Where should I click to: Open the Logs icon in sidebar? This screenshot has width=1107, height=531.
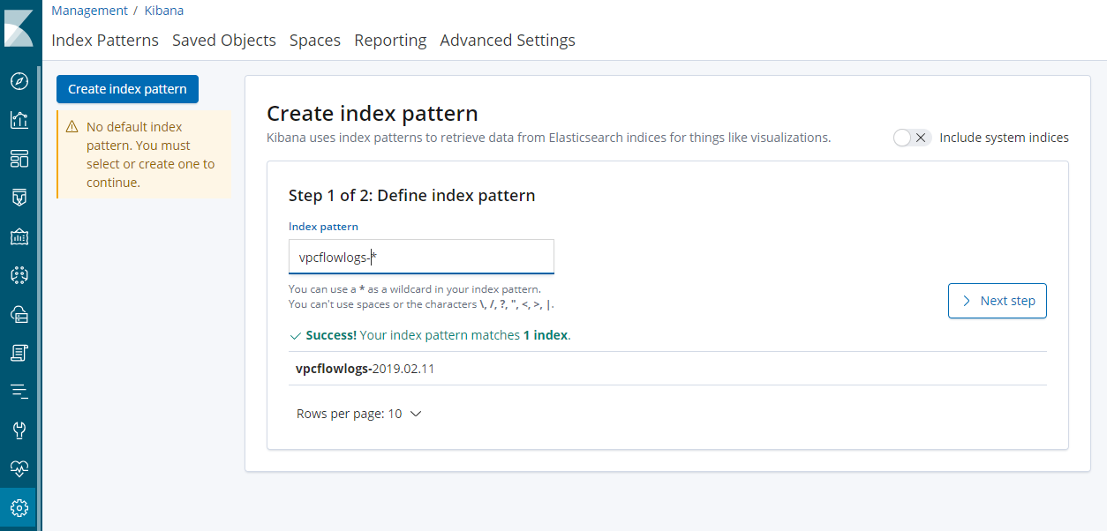[19, 353]
